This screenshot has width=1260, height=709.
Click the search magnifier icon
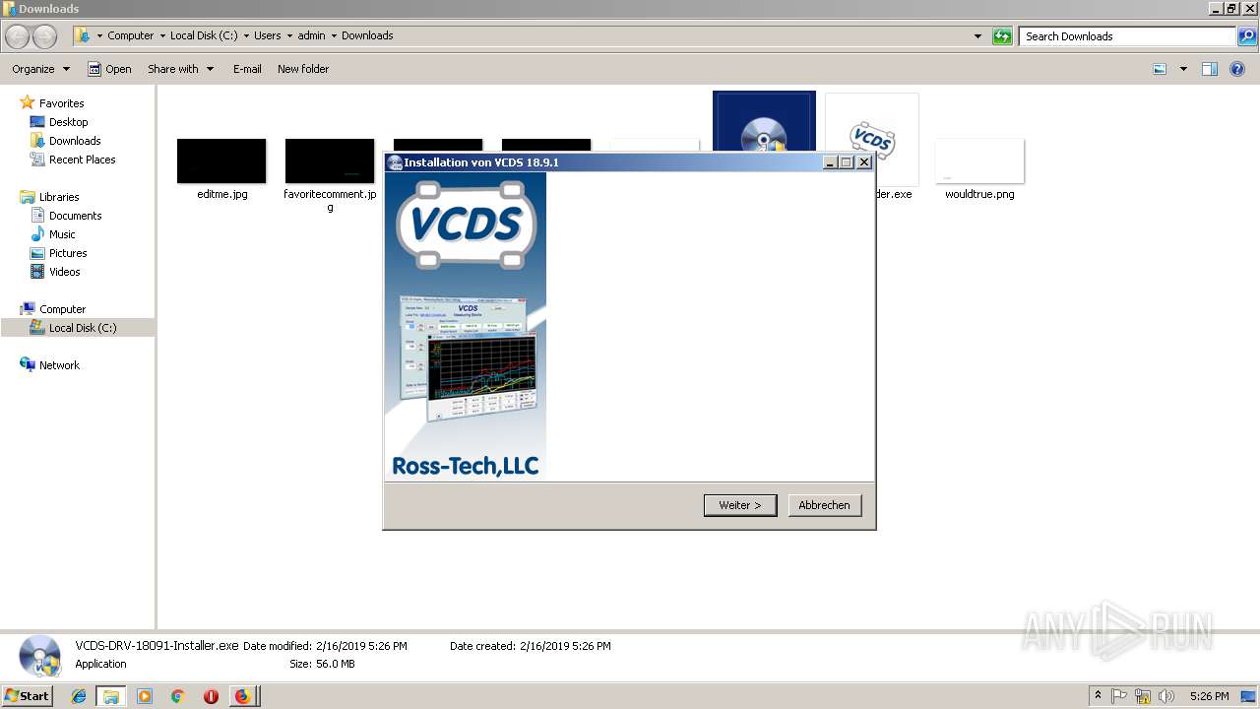coord(1246,36)
